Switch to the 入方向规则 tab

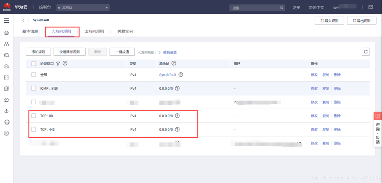click(x=61, y=31)
